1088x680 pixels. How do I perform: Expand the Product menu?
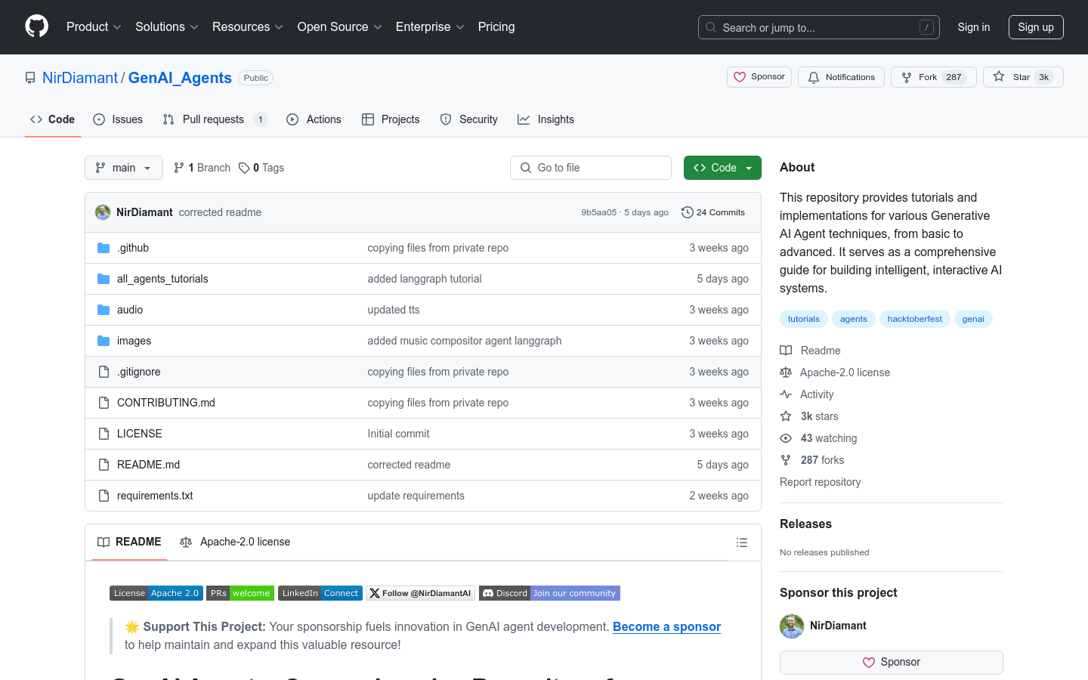pos(94,26)
